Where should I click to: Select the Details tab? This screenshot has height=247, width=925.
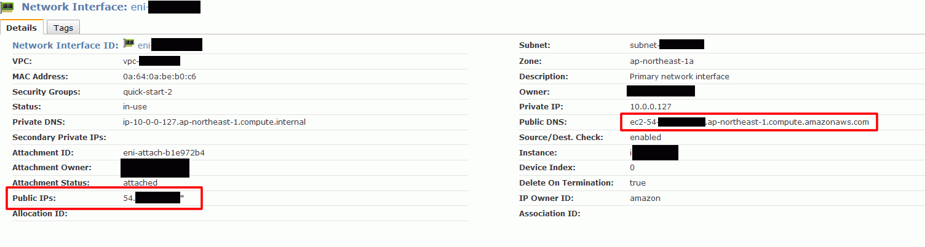click(22, 28)
